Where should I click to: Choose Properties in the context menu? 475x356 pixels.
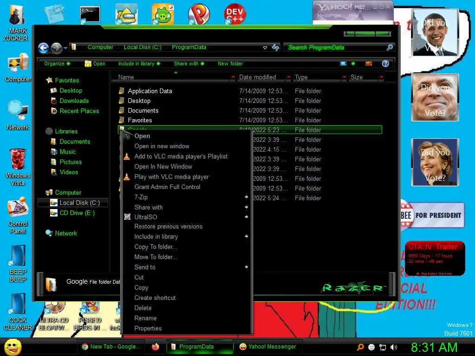pyautogui.click(x=186, y=328)
